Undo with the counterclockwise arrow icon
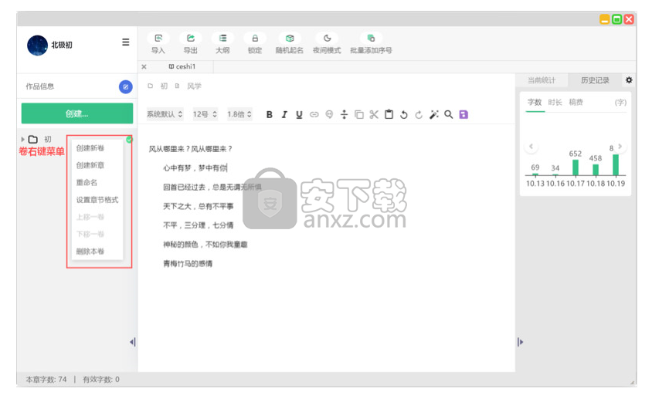Viewport: 652px width, 399px height. 404,115
